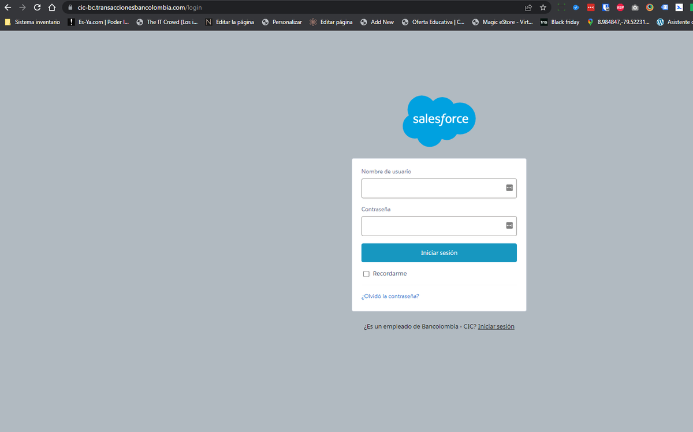Image resolution: width=693 pixels, height=432 pixels.
Task: Click employee Iniciar sesión link
Action: click(x=496, y=326)
